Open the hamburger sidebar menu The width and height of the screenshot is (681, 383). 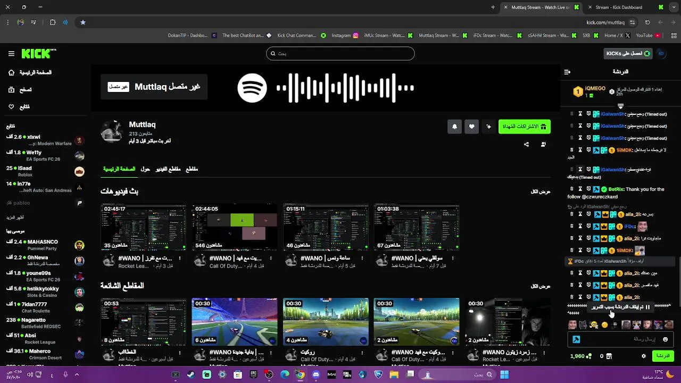(11, 54)
